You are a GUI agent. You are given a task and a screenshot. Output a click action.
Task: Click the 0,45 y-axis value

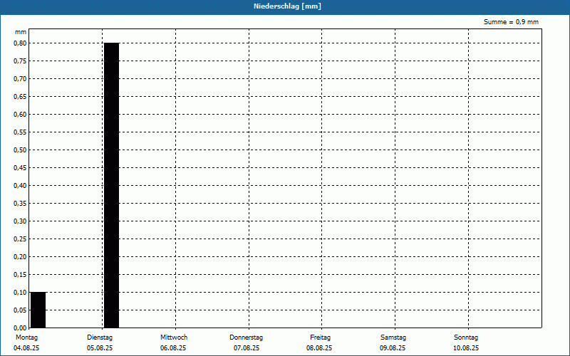coord(20,168)
